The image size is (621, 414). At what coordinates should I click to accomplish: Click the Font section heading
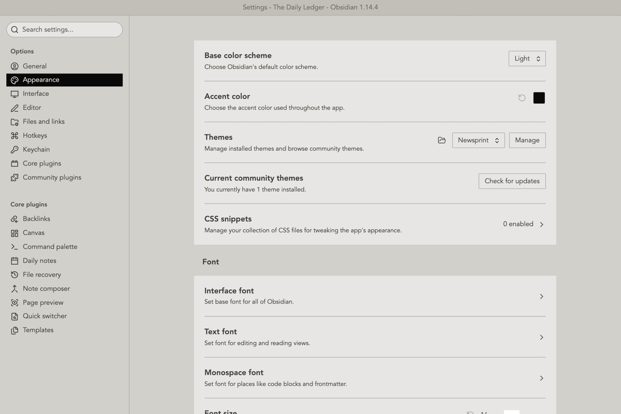point(211,262)
